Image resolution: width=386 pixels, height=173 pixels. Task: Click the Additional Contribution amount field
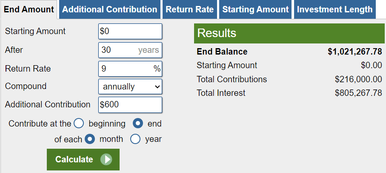click(130, 104)
